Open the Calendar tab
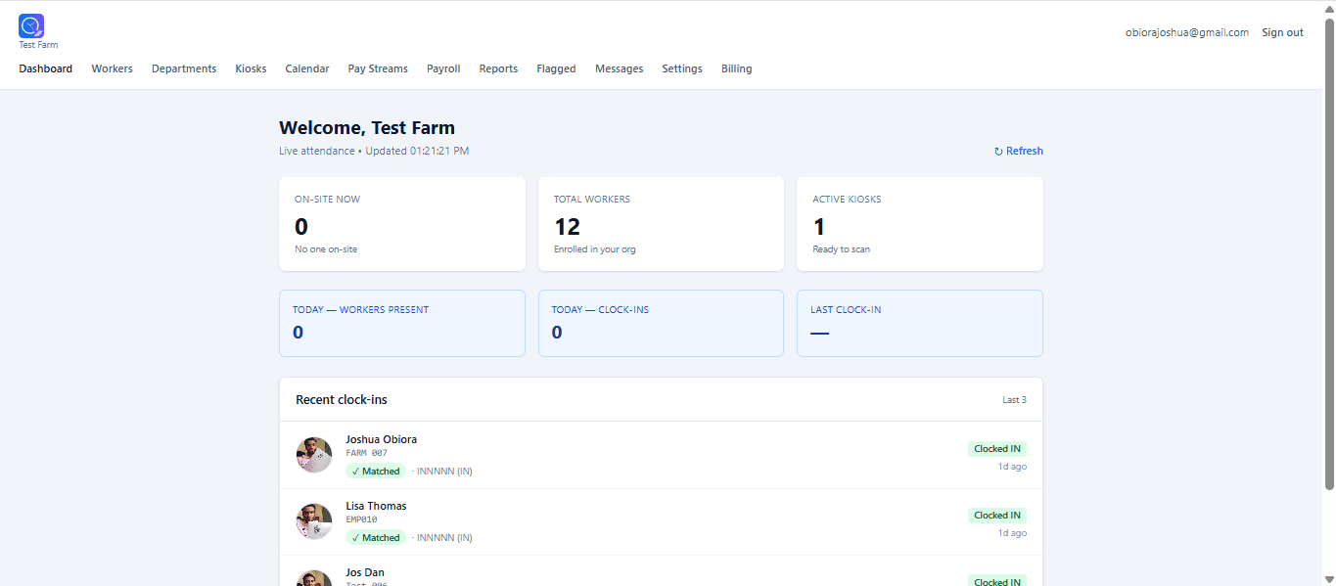This screenshot has width=1336, height=586. 307,68
